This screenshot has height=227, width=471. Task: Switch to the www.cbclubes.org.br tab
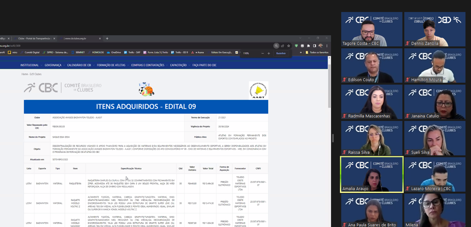80,38
